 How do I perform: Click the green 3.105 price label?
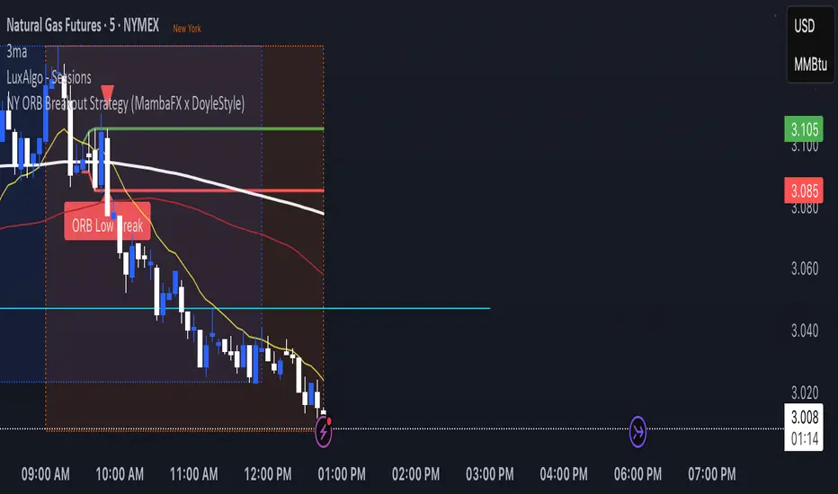804,129
